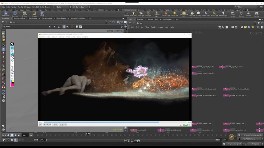
Task: Switch to the Material Palette tab
Action: pos(153,19)
